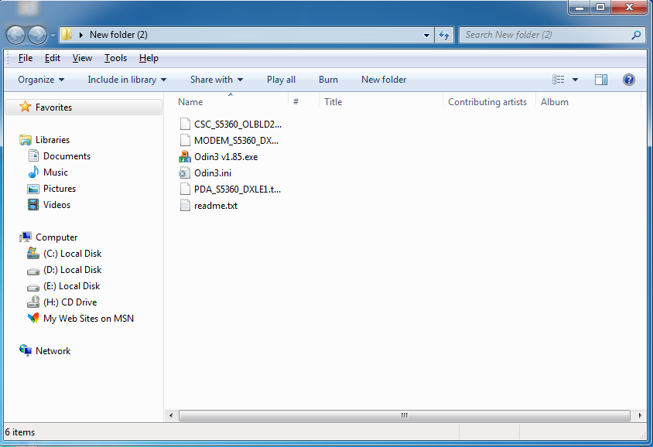Viewport: 653px width, 447px height.
Task: Select the (H:) CD Drive icon
Action: tap(33, 302)
